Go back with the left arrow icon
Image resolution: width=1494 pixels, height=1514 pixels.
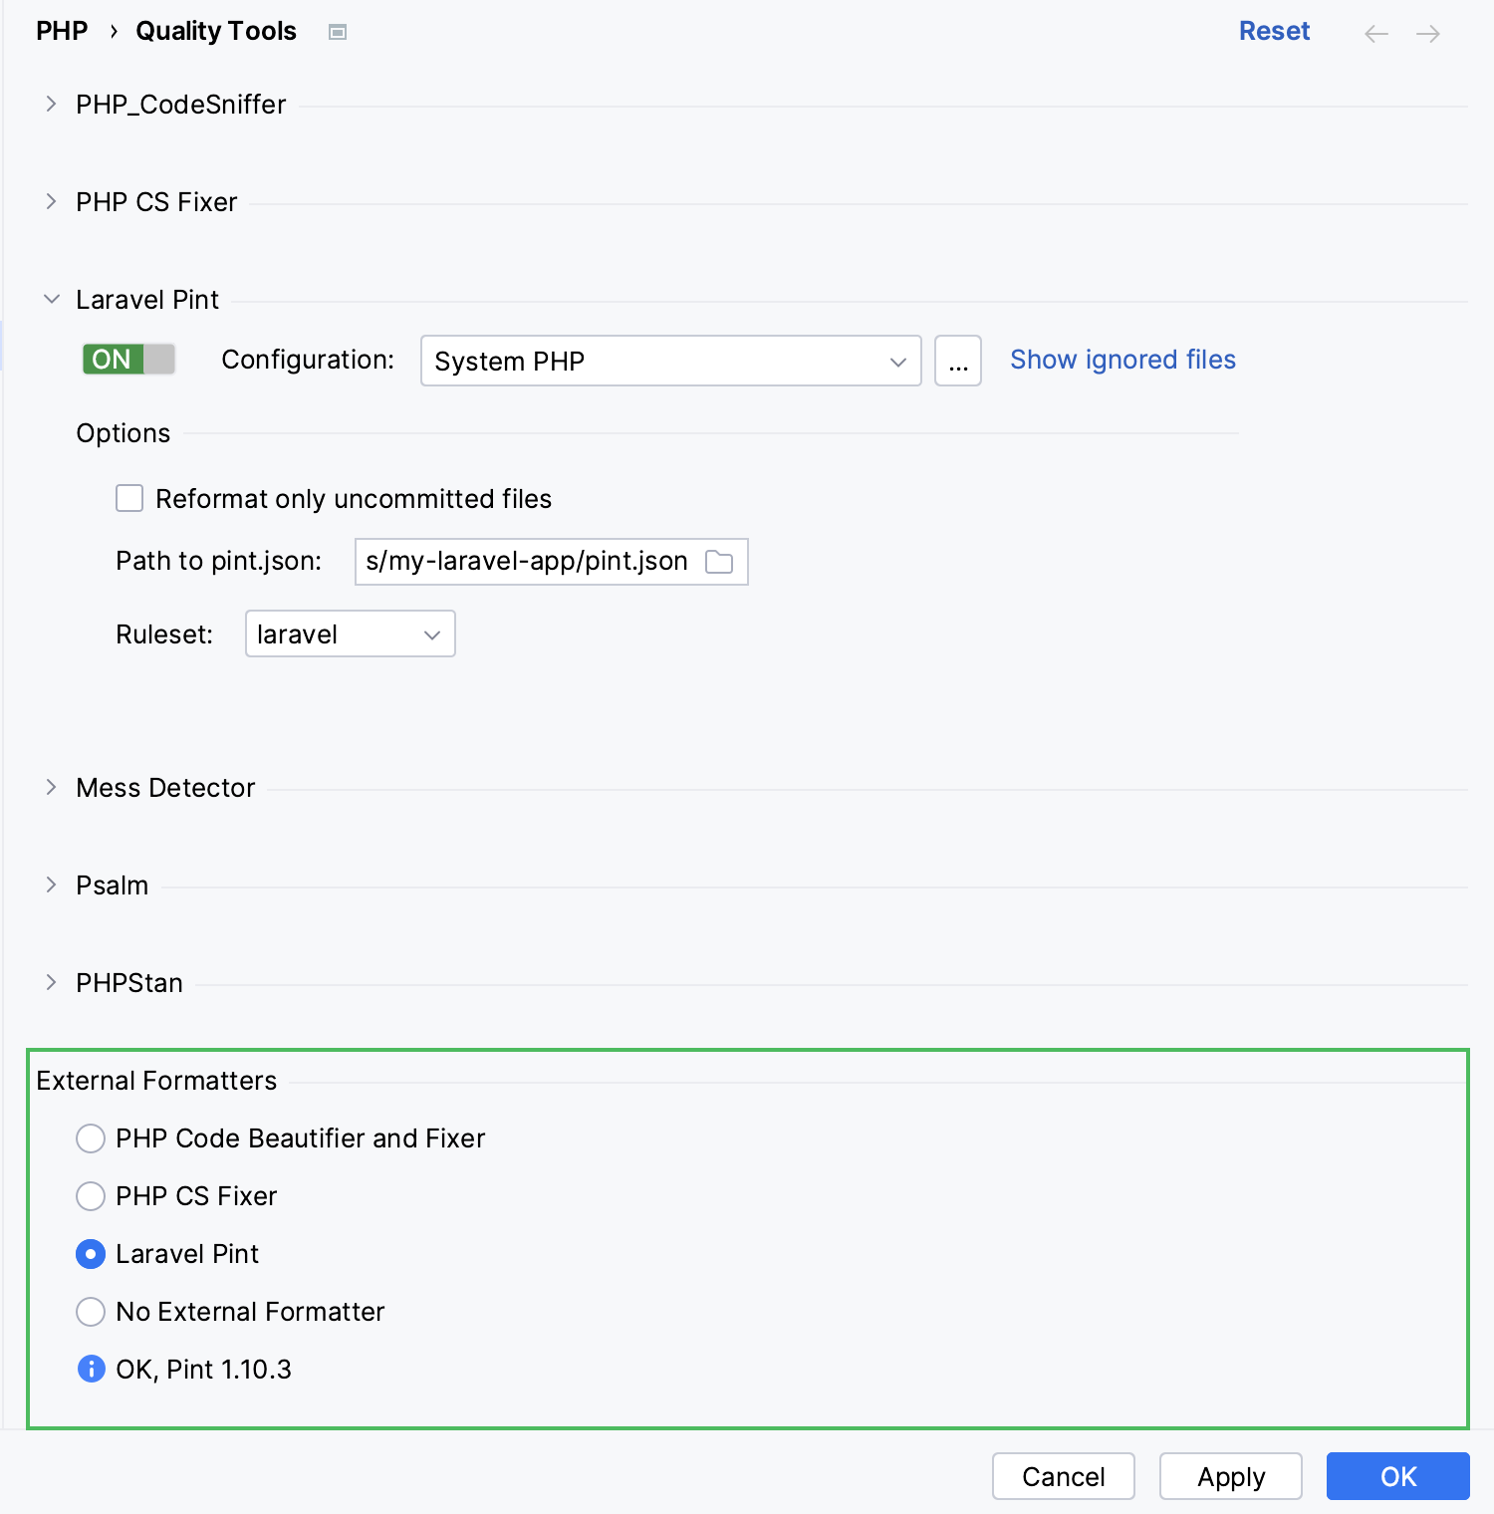click(1376, 34)
